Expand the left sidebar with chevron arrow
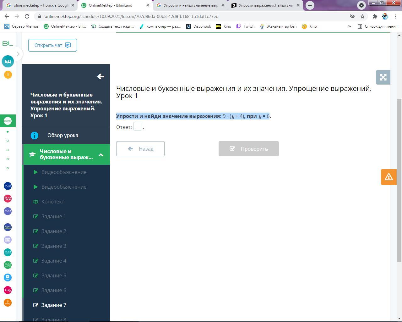 18,54
